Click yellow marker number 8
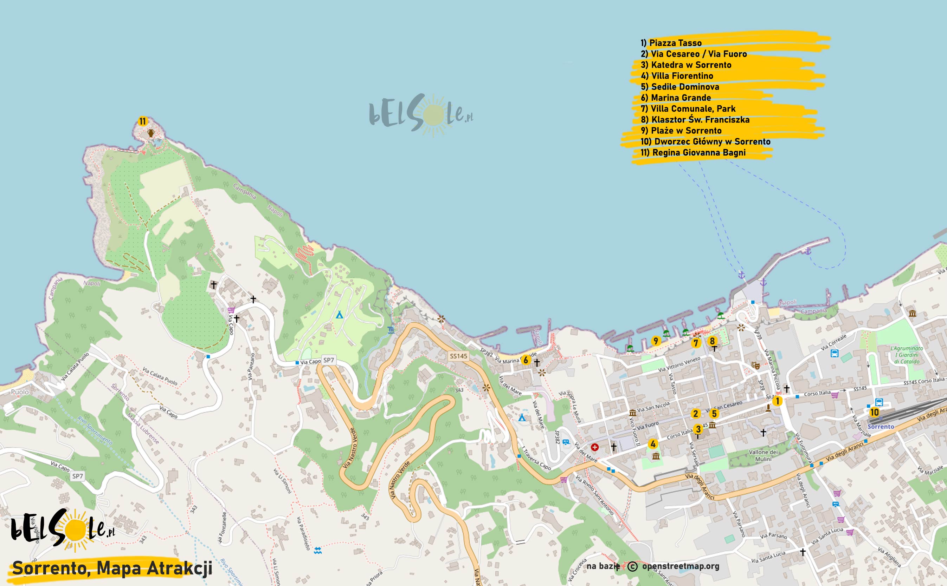This screenshot has height=586, width=947. coord(712,341)
